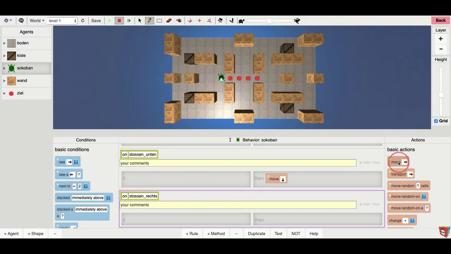Click the Save button

(96, 20)
